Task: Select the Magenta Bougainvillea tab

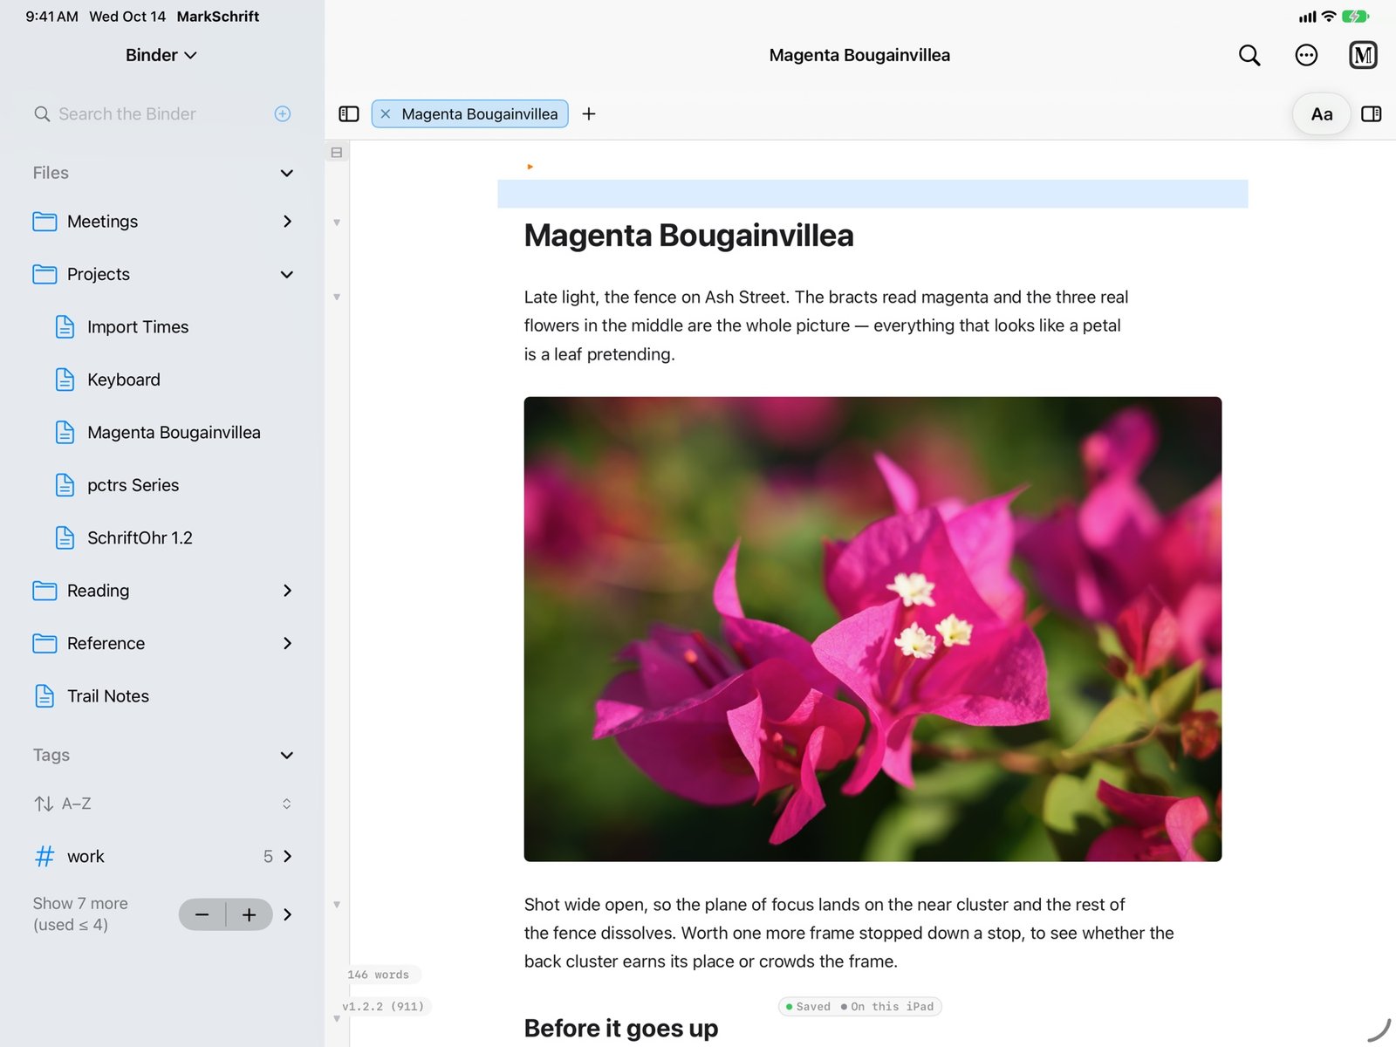Action: coord(479,114)
